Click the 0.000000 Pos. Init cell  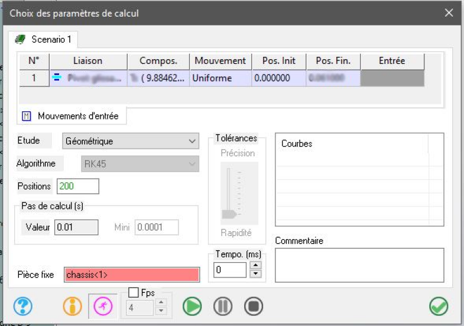(x=279, y=78)
